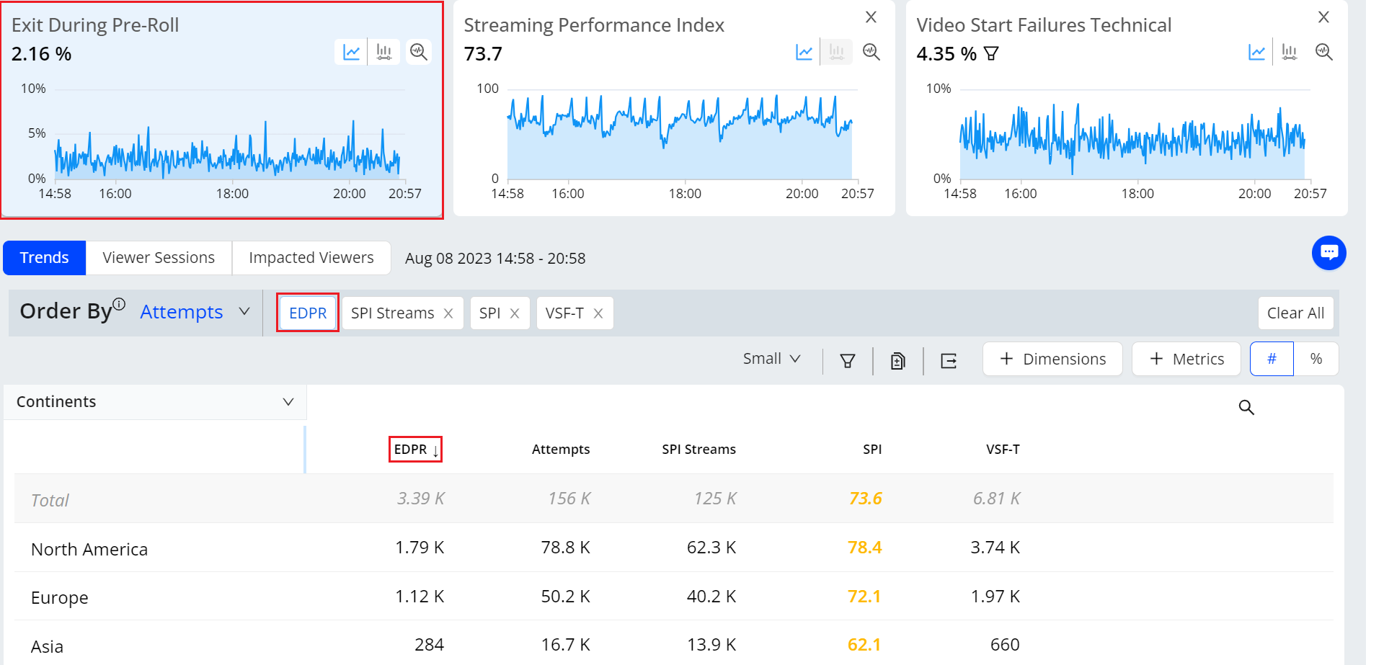This screenshot has width=1384, height=665.
Task: Toggle values to percent (%) display
Action: point(1316,359)
